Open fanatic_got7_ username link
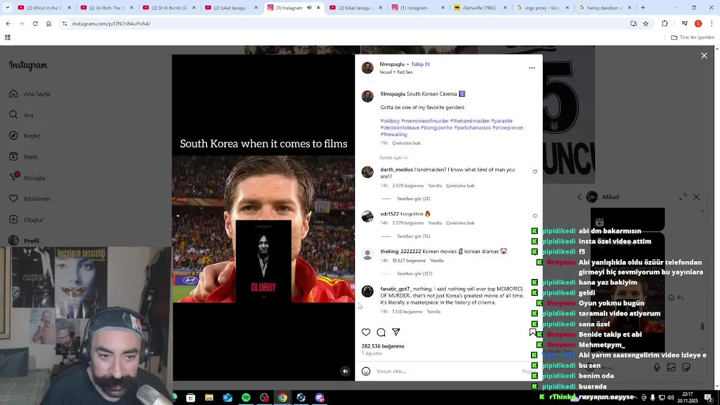 click(x=395, y=289)
